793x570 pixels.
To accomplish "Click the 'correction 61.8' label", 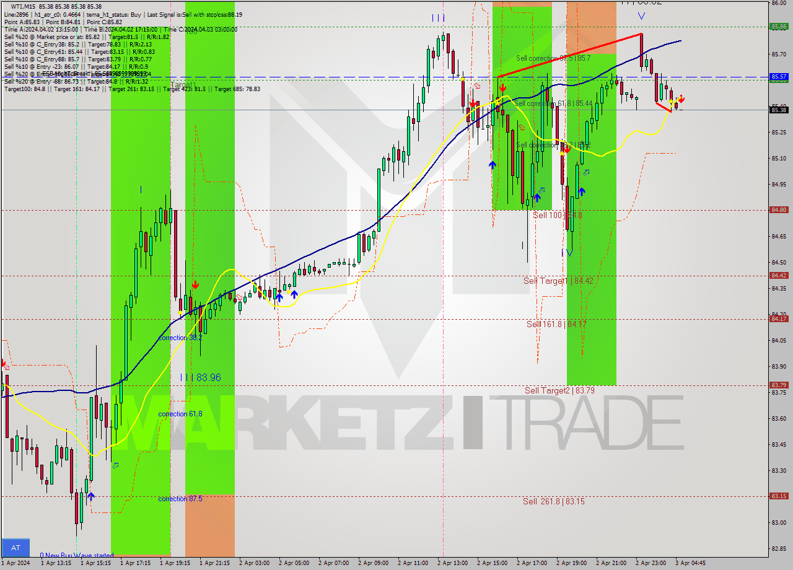I will (x=180, y=414).
